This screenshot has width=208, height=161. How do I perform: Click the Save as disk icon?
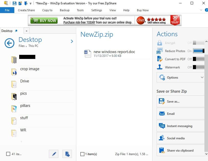(162, 101)
